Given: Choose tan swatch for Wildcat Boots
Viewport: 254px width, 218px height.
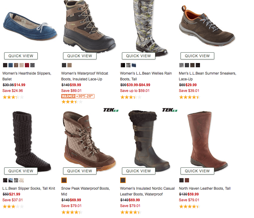Looking at the screenshot, I should [x=69, y=65].
